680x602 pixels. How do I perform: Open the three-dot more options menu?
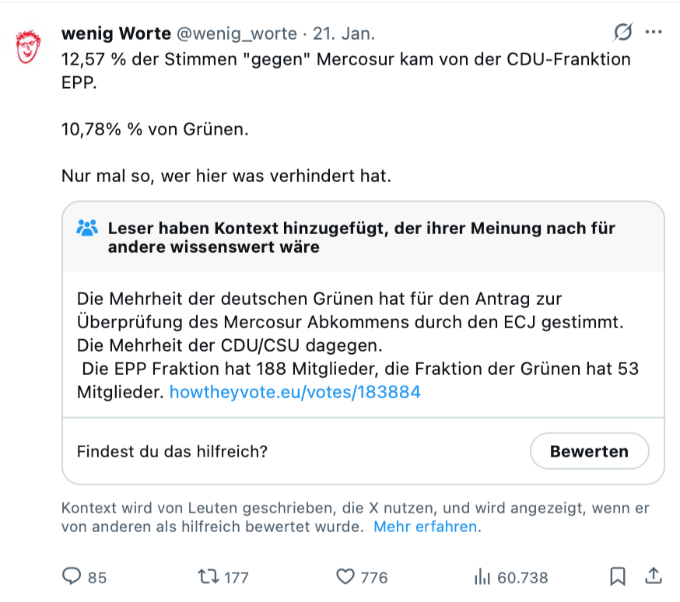click(654, 33)
